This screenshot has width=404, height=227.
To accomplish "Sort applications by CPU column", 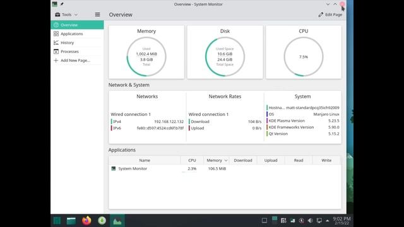I will tap(192, 160).
